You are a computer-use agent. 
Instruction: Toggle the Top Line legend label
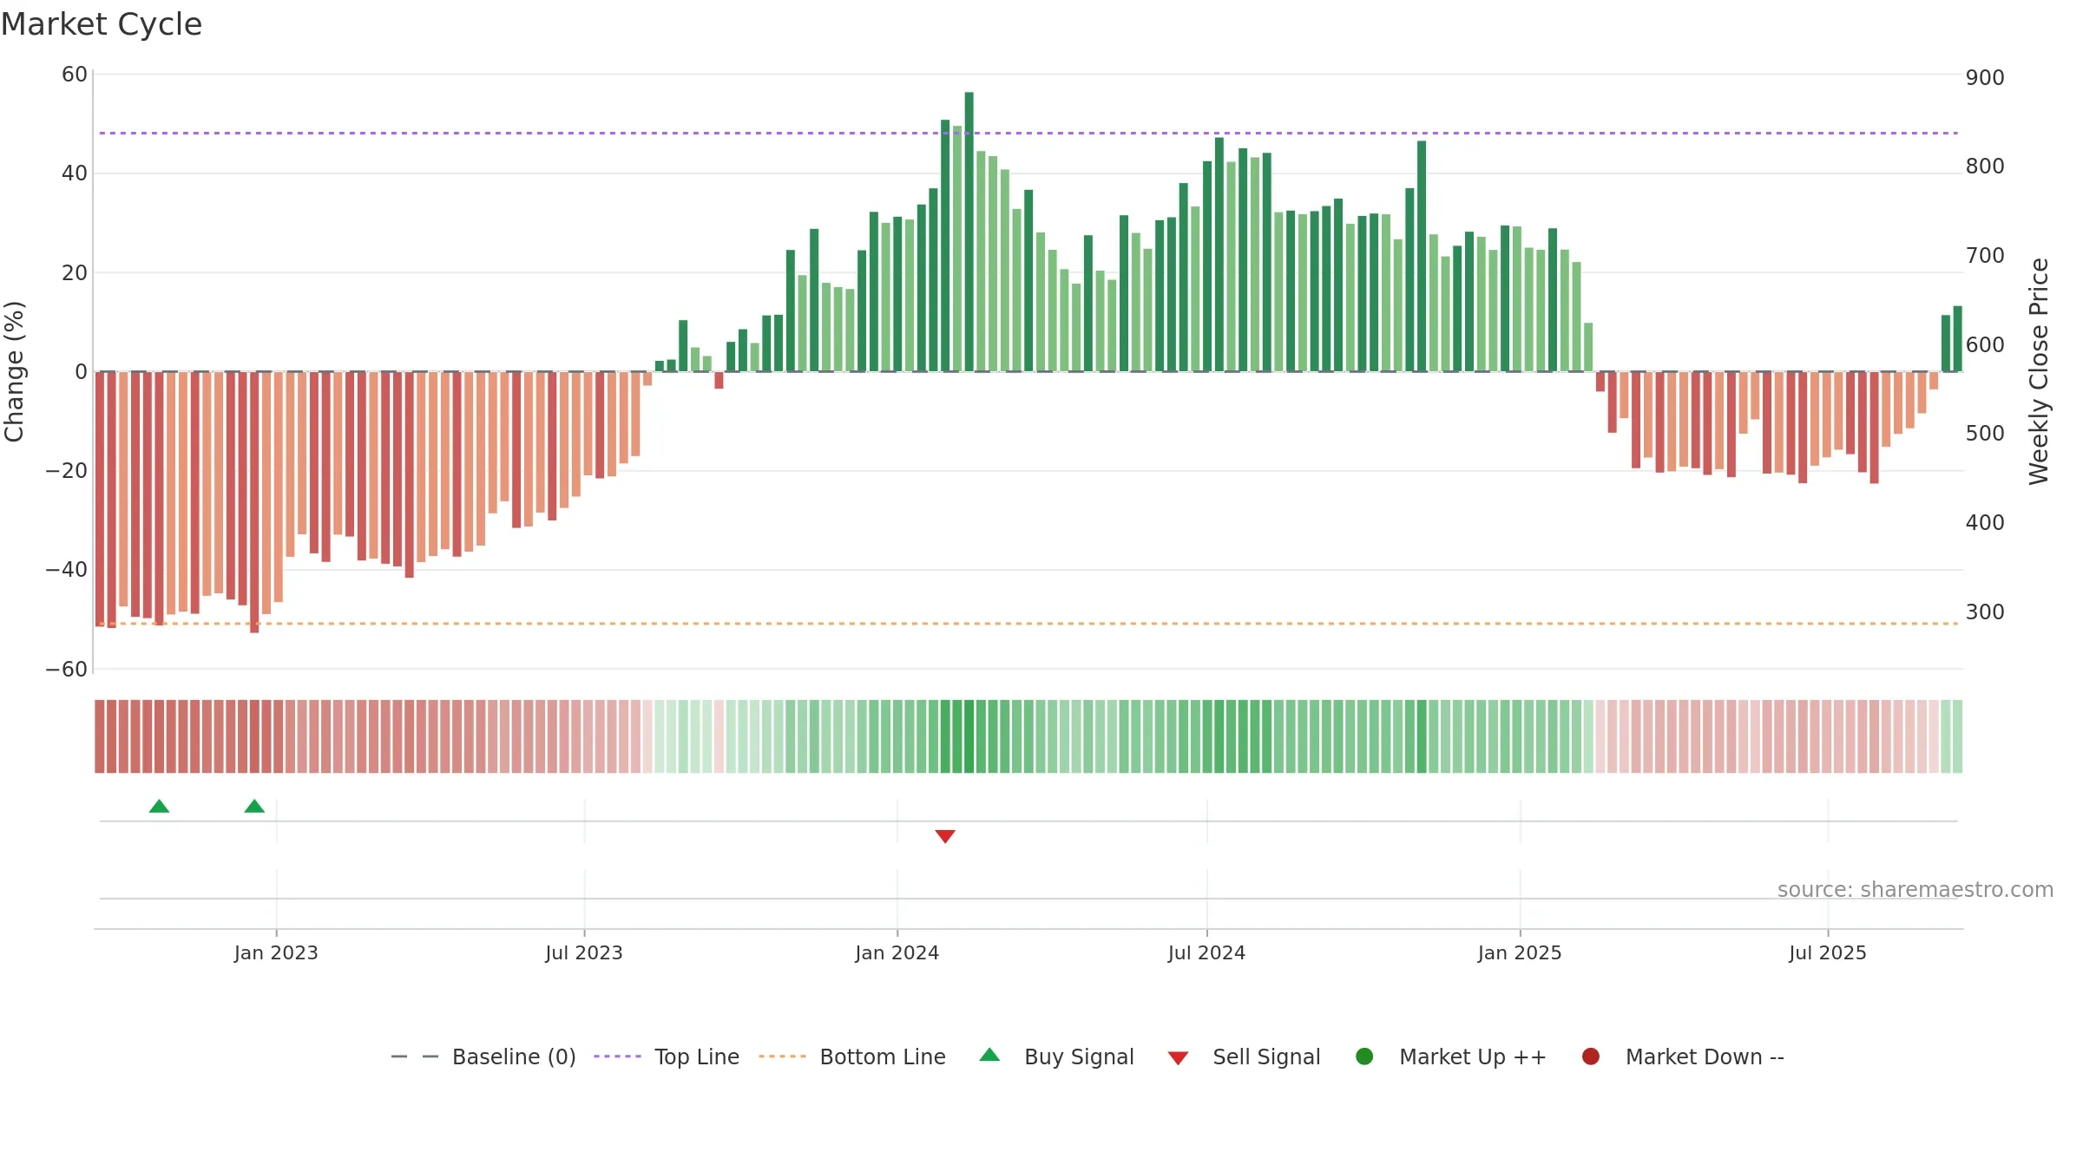[697, 1057]
